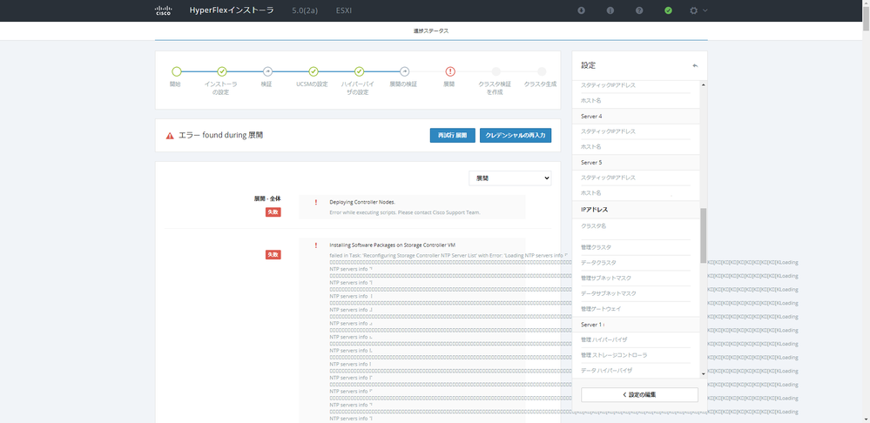Go to ハイパーバイザの設定 step checkmark
Image resolution: width=870 pixels, height=423 pixels.
(359, 71)
